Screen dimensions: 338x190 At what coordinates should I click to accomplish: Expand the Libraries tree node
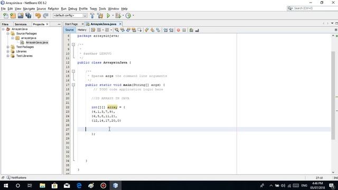click(x=8, y=52)
